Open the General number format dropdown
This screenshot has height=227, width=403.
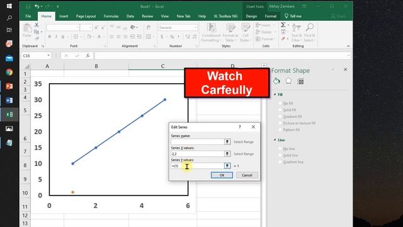click(195, 28)
